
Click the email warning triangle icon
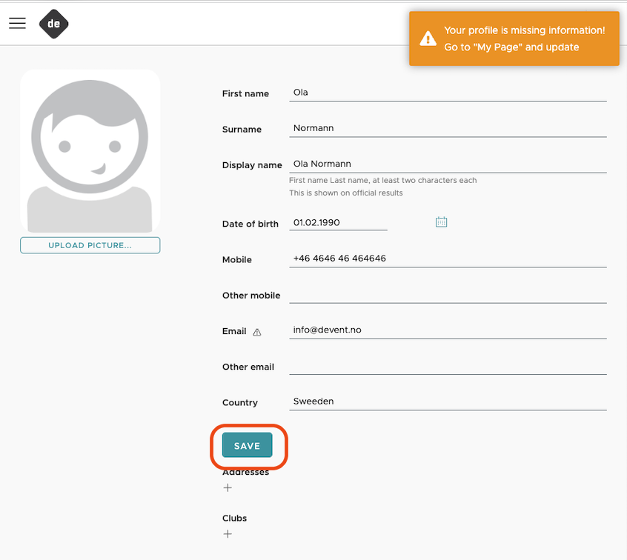[256, 332]
